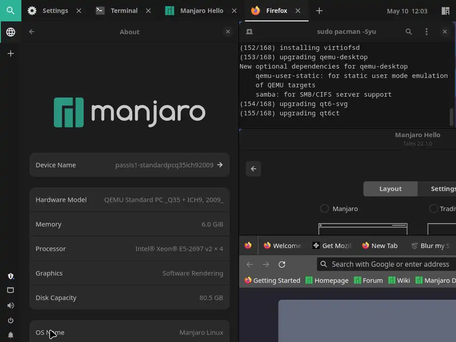456x342 pixels.
Task: Open Forum bookmark in Firefox
Action: [368, 281]
